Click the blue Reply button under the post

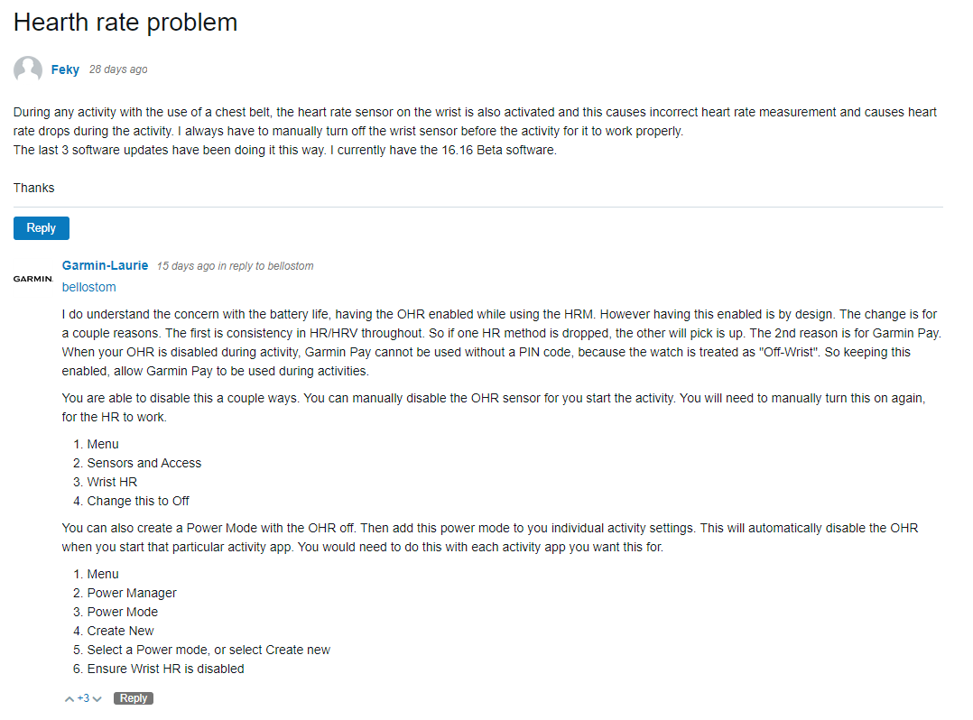41,228
